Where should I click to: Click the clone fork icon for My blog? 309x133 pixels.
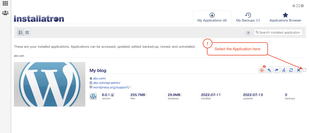click(x=284, y=70)
